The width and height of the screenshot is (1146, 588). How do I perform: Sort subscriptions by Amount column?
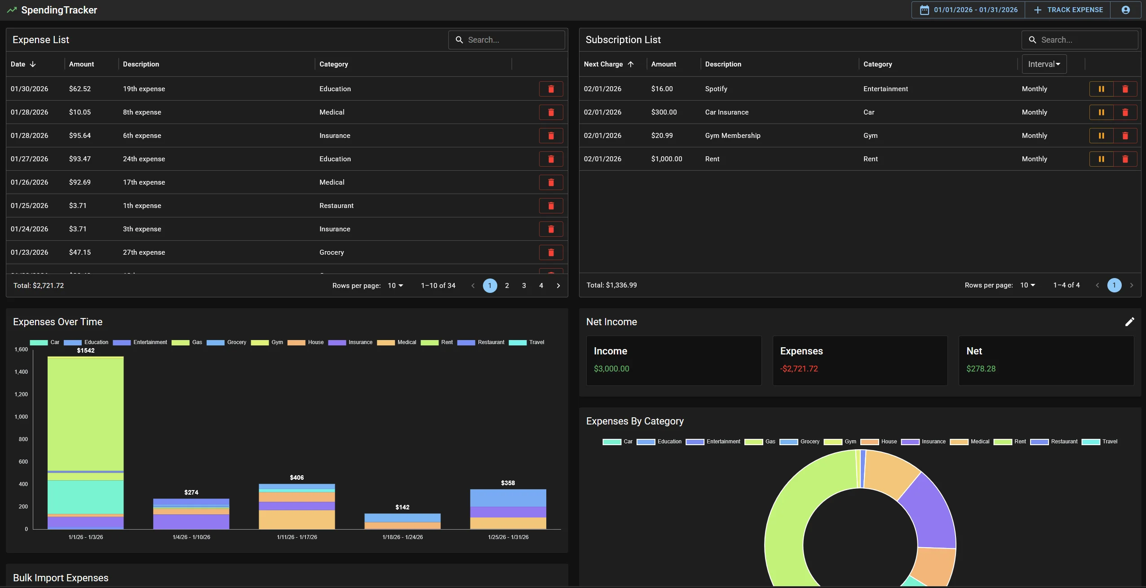pos(664,64)
